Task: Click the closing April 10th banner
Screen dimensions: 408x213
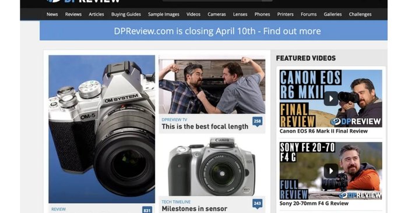Action: pos(213,31)
